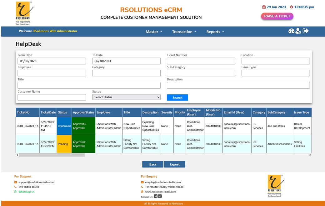The height and width of the screenshot is (206, 325).
Task: Open the dashboard gauge icon
Action: coord(291,31)
